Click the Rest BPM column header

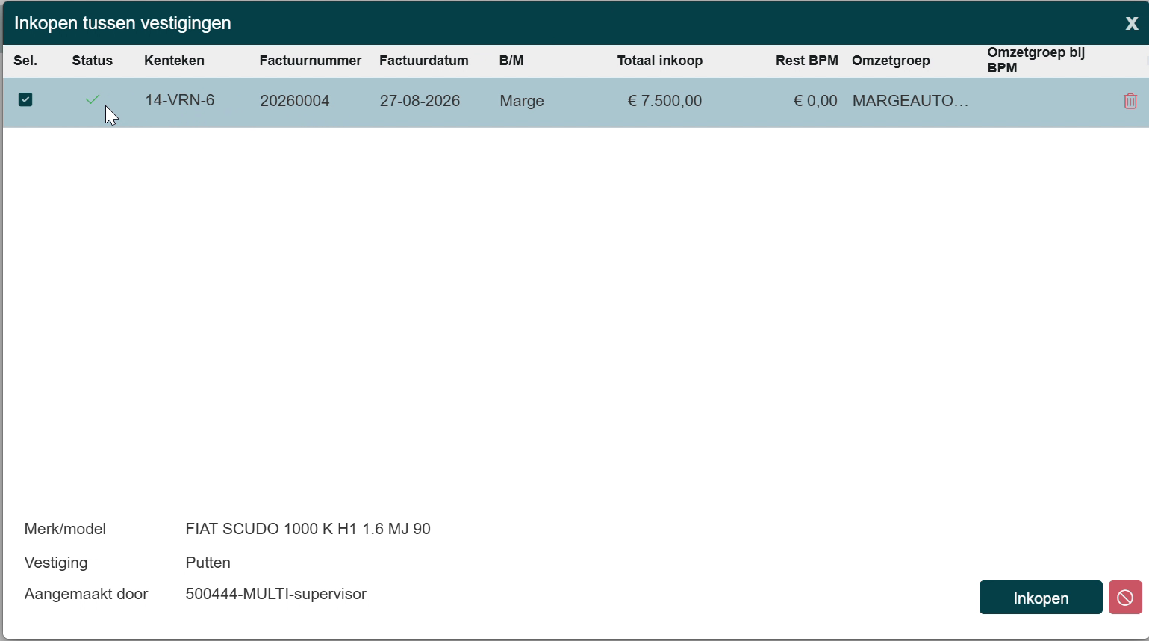tap(807, 61)
